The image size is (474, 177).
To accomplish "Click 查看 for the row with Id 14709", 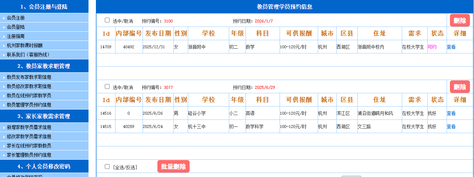I will click(451, 47).
